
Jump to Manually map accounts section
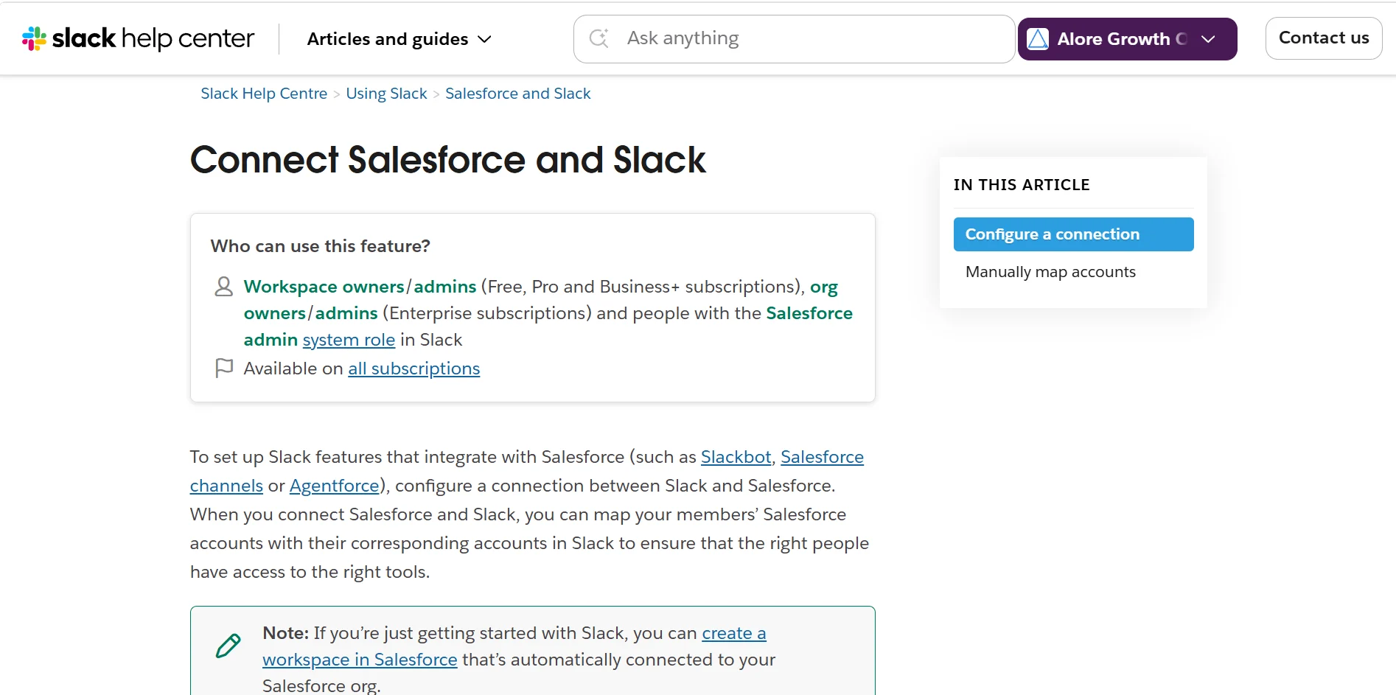click(x=1050, y=272)
